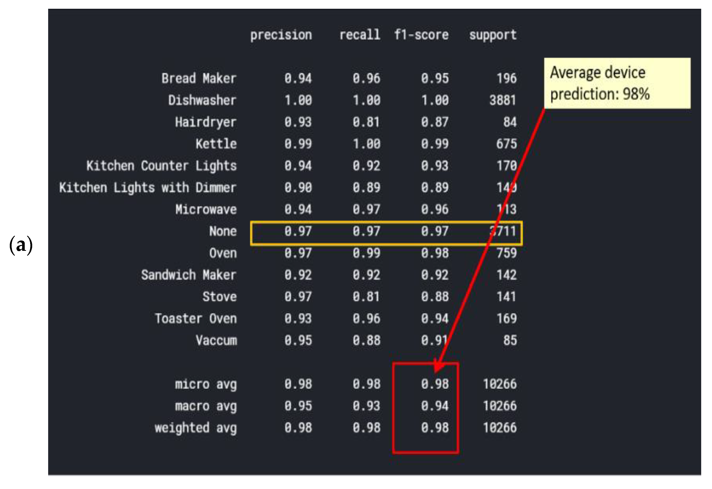Image resolution: width=712 pixels, height=489 pixels.
Task: Select the "support" column header
Action: click(x=493, y=35)
